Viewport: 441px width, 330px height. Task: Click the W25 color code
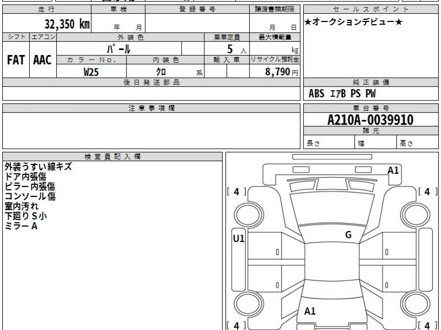pyautogui.click(x=91, y=72)
